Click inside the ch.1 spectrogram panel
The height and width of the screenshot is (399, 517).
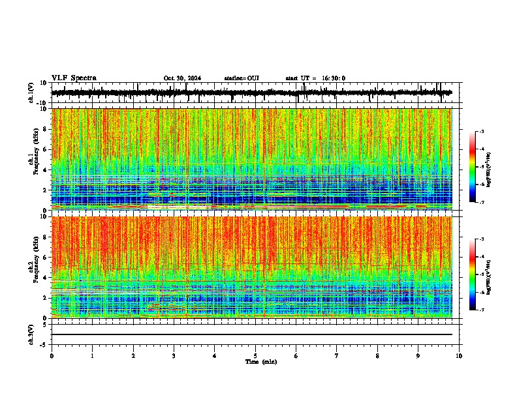tap(252, 159)
